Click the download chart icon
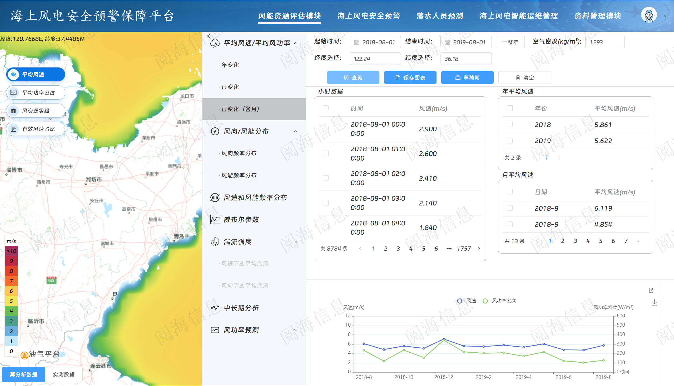The image size is (674, 386). pos(654,302)
